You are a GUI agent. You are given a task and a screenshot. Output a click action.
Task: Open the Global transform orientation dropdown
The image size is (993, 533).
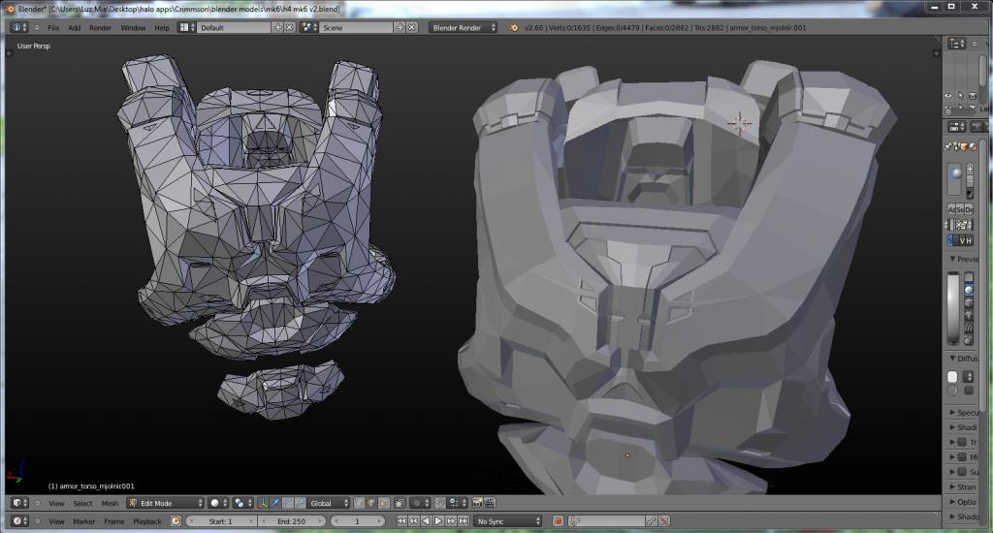(328, 503)
